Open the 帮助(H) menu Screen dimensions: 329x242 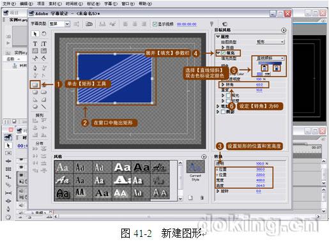point(146,4)
